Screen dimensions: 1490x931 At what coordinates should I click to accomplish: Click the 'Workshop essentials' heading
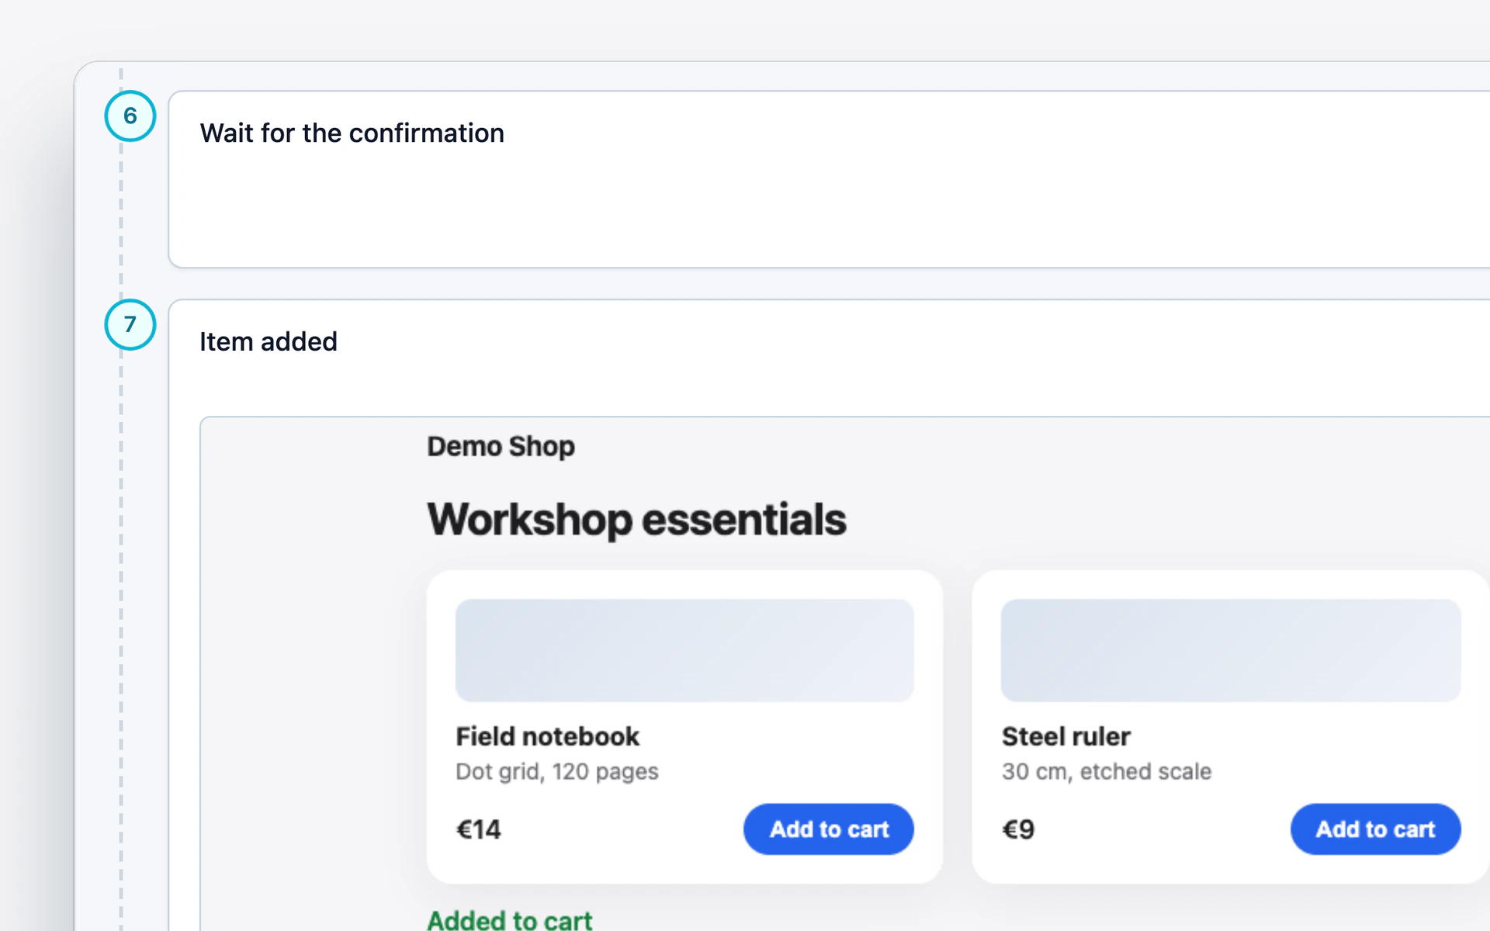tap(636, 519)
